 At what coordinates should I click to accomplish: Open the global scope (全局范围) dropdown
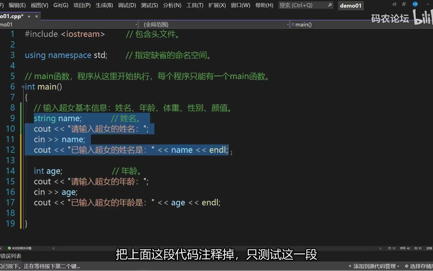(x=214, y=25)
